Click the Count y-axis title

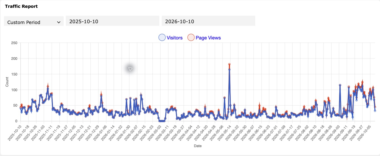click(x=7, y=82)
